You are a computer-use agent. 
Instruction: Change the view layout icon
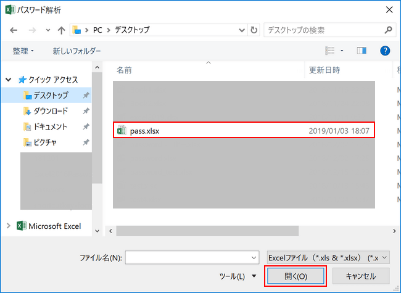click(330, 51)
